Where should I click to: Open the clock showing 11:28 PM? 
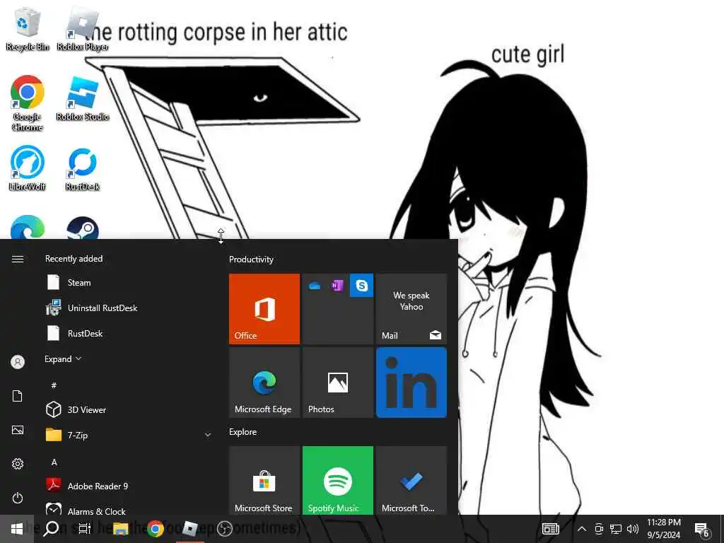coord(663,529)
